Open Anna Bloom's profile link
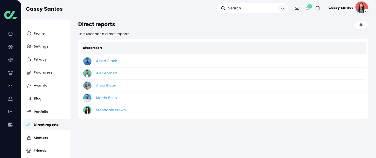 click(107, 86)
